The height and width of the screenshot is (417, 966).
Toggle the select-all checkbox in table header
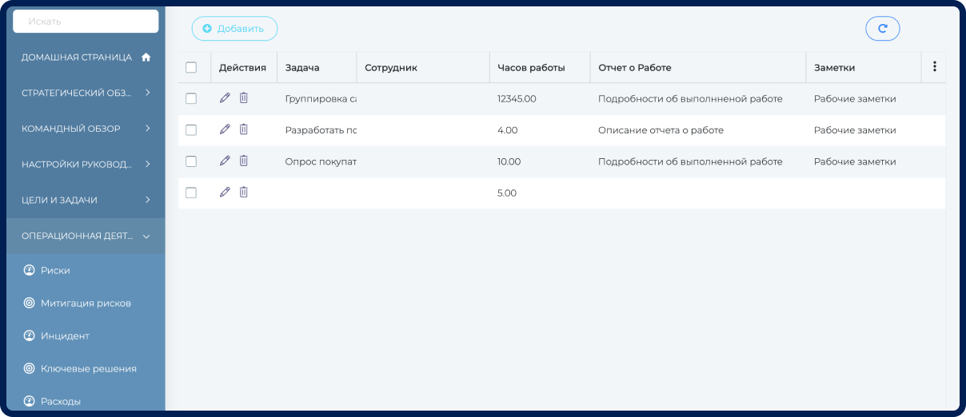pyautogui.click(x=191, y=67)
